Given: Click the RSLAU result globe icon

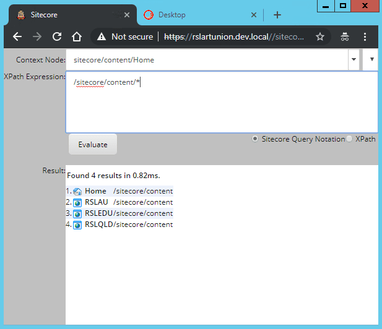Looking at the screenshot, I should pyautogui.click(x=77, y=202).
